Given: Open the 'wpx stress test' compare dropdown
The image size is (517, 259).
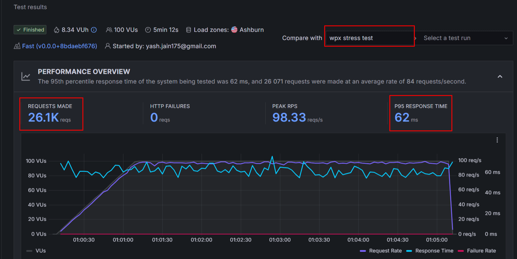Looking at the screenshot, I should pos(369,38).
